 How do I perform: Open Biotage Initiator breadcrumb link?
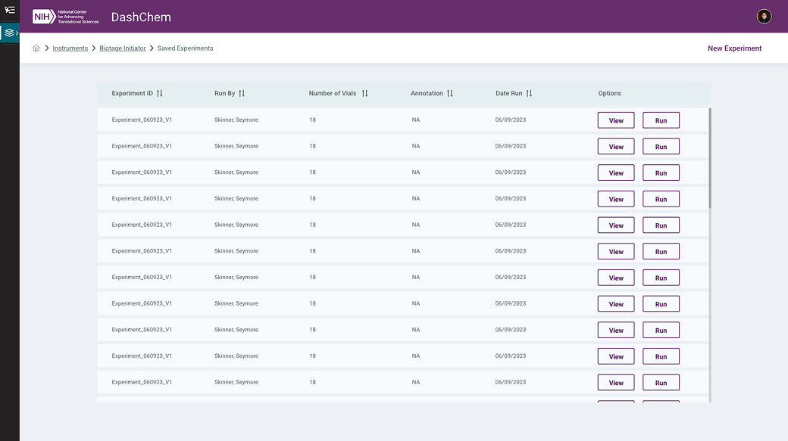123,48
